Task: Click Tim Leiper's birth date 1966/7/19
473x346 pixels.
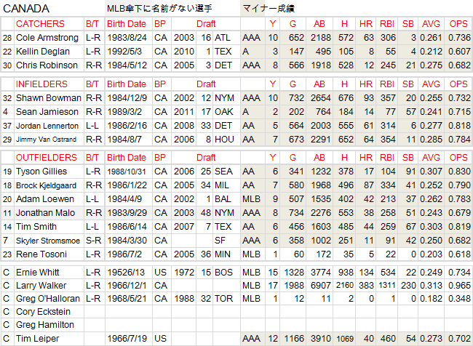Action: coord(127,339)
